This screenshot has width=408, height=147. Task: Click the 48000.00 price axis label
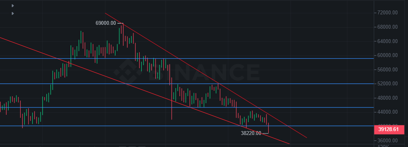[x=387, y=98]
